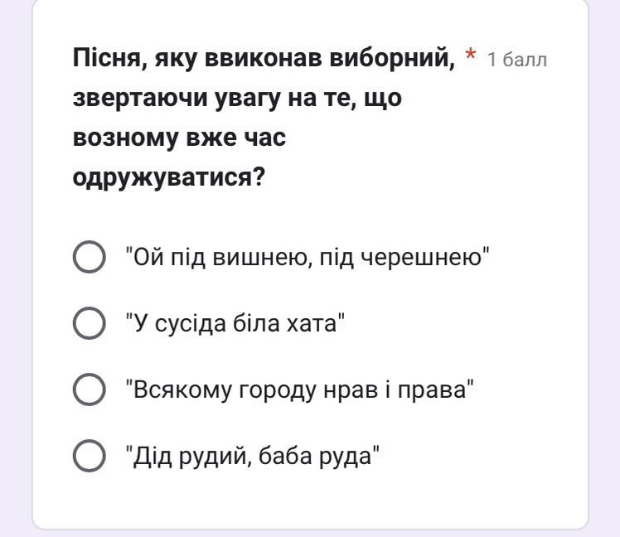
Task: Click the answer text "Дід рудий, баба руда"
Action: tap(252, 457)
